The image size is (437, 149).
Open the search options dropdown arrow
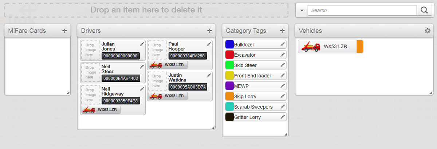302,10
